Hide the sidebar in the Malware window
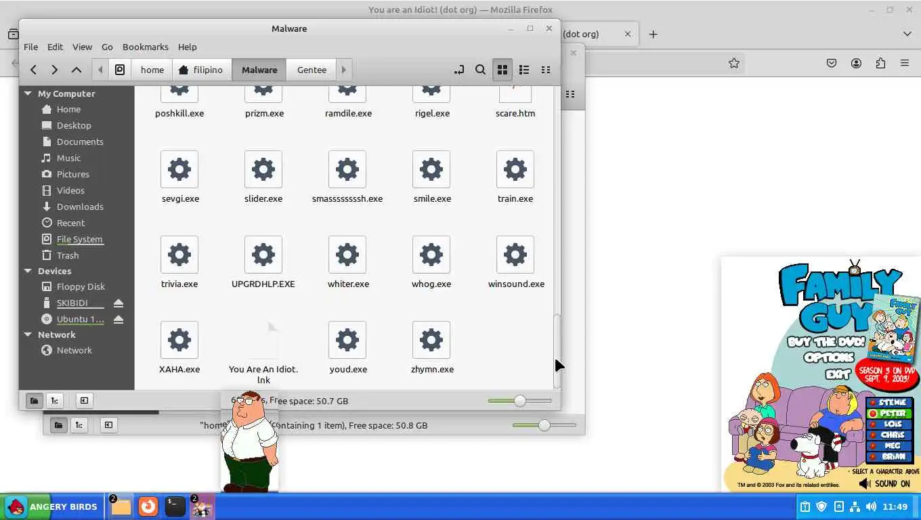Viewport: 921px width, 520px height. (84, 401)
